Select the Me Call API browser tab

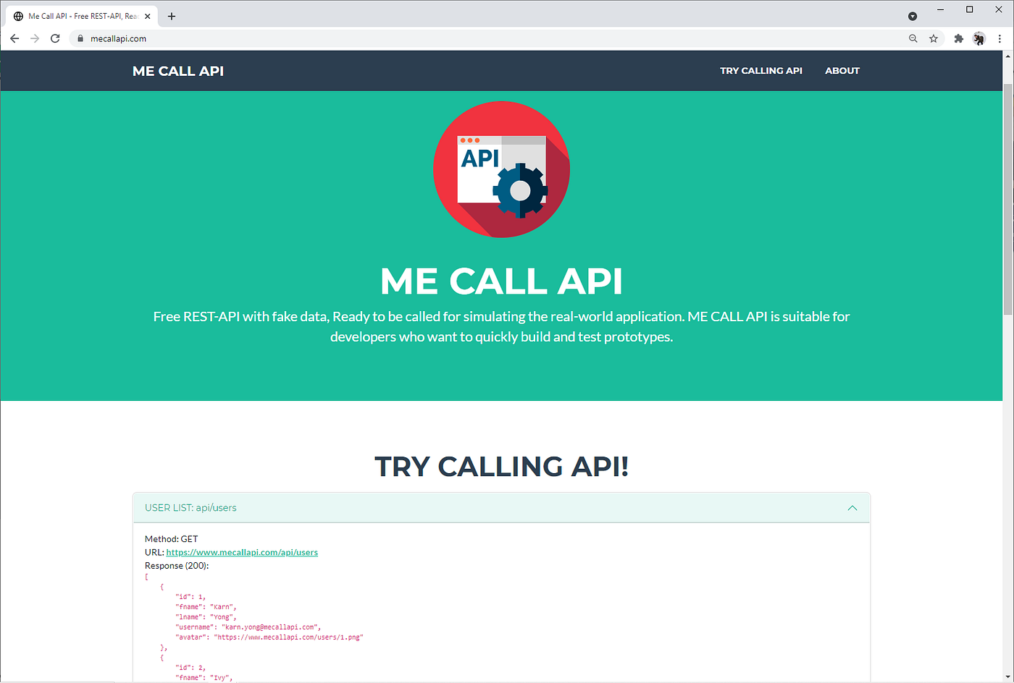click(x=83, y=16)
